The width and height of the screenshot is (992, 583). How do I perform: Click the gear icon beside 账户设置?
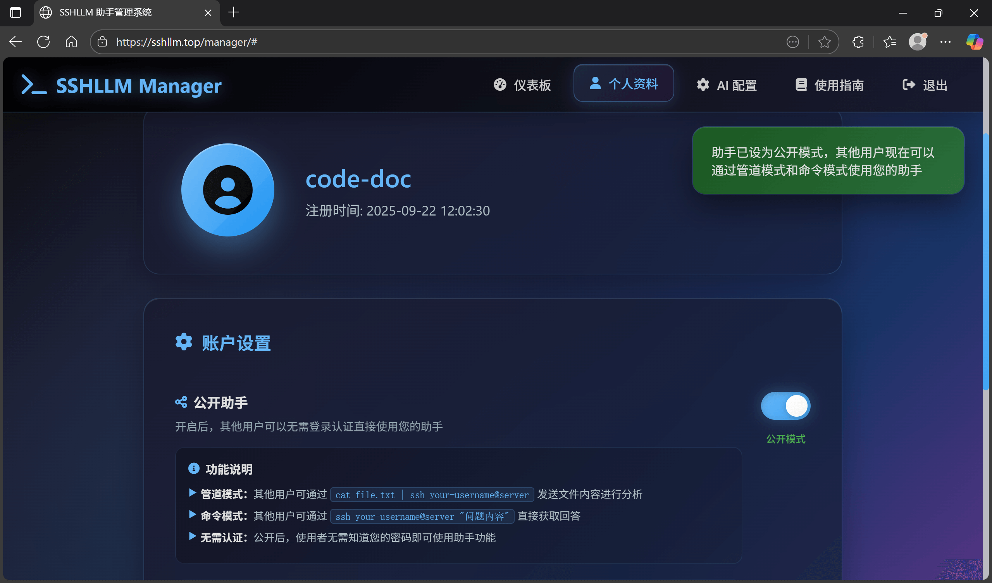pos(183,342)
